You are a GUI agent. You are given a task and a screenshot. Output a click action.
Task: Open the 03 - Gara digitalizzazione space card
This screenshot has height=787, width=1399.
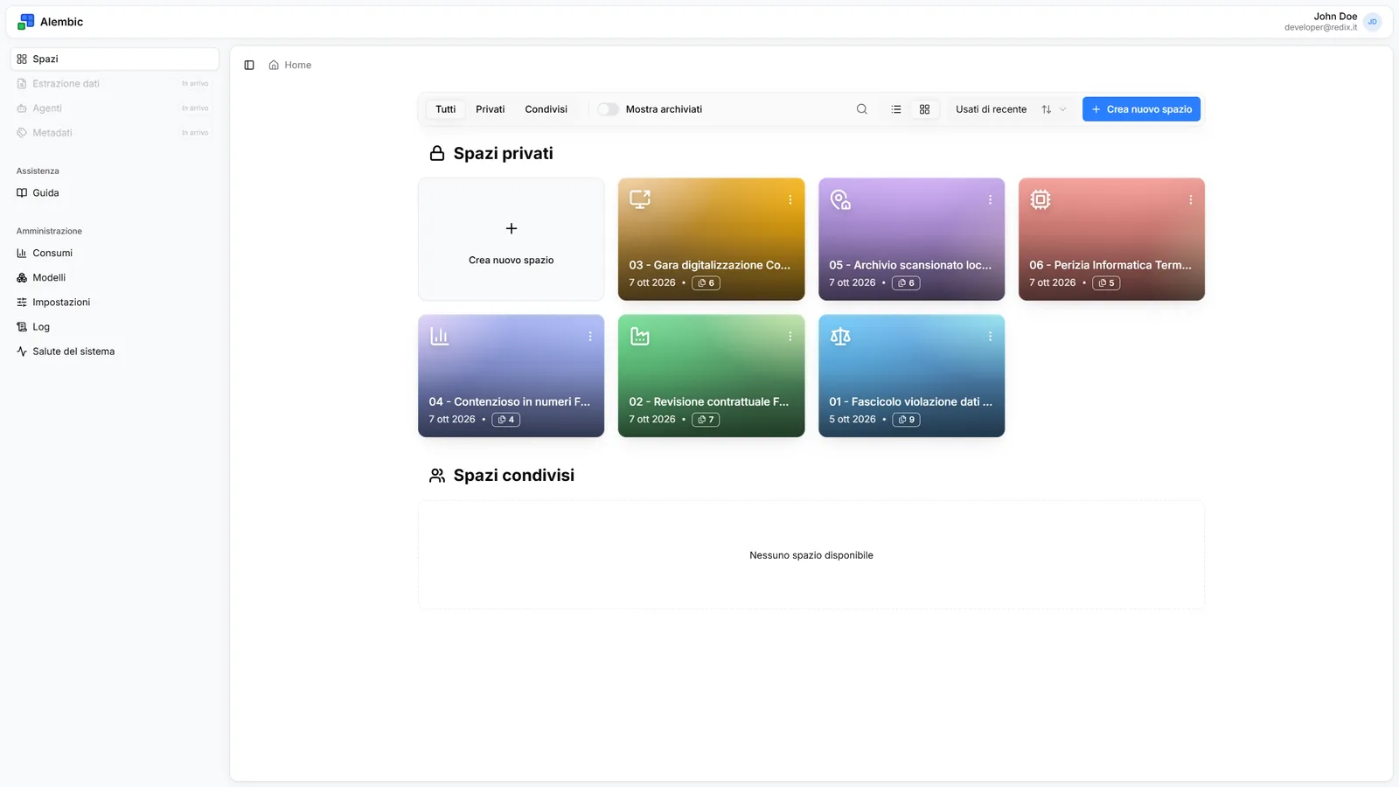point(711,240)
